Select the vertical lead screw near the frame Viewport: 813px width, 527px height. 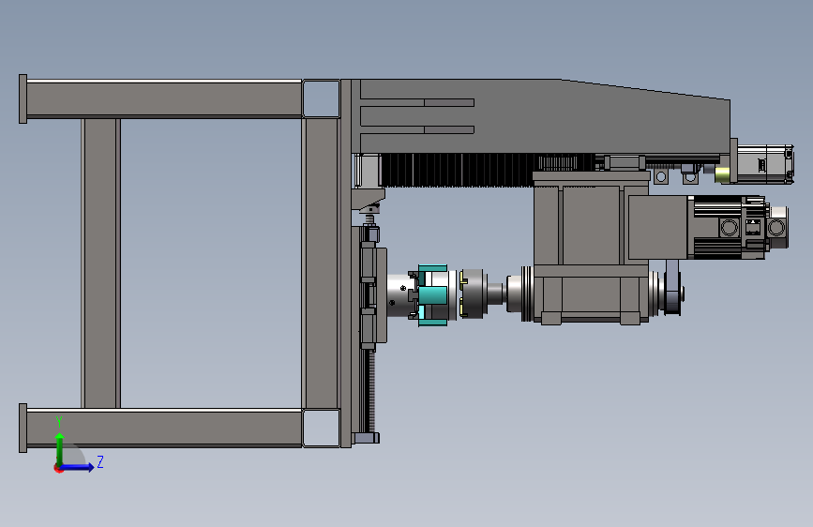pyautogui.click(x=371, y=392)
